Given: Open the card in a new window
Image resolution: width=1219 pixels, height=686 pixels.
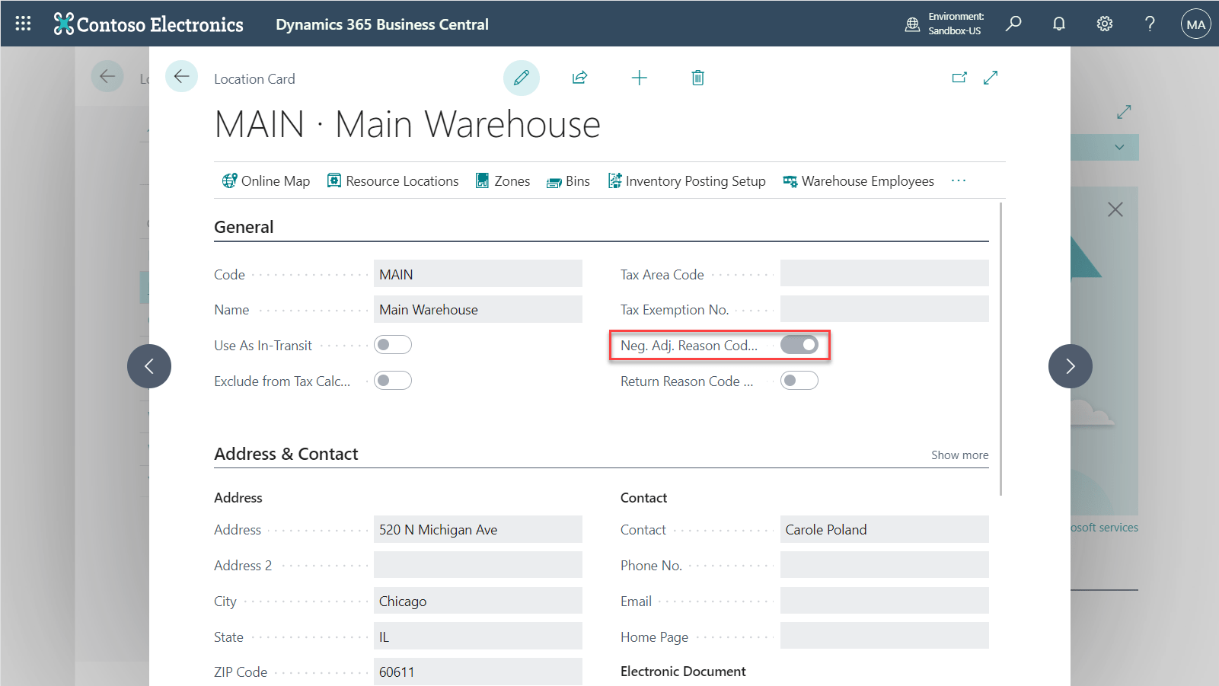Looking at the screenshot, I should click(959, 78).
